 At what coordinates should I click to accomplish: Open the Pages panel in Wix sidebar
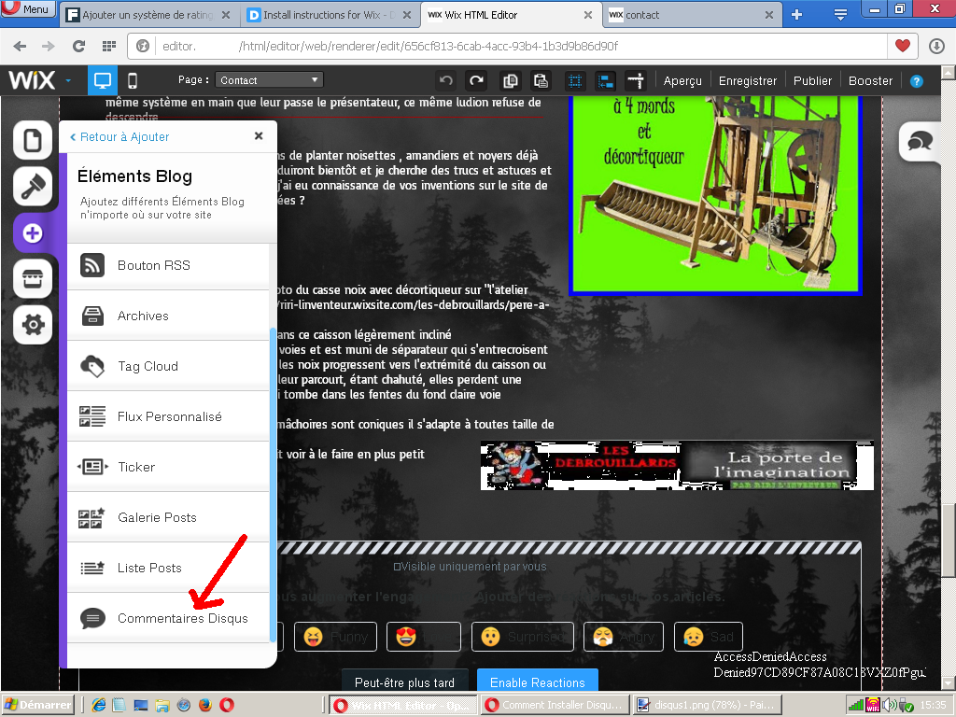(33, 141)
